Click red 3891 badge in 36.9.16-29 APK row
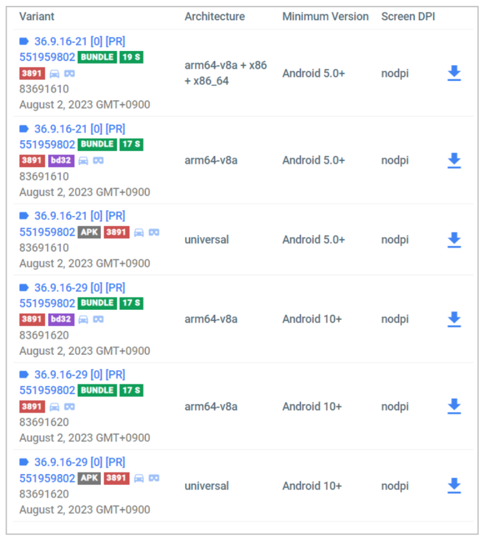This screenshot has height=538, width=480. point(117,478)
